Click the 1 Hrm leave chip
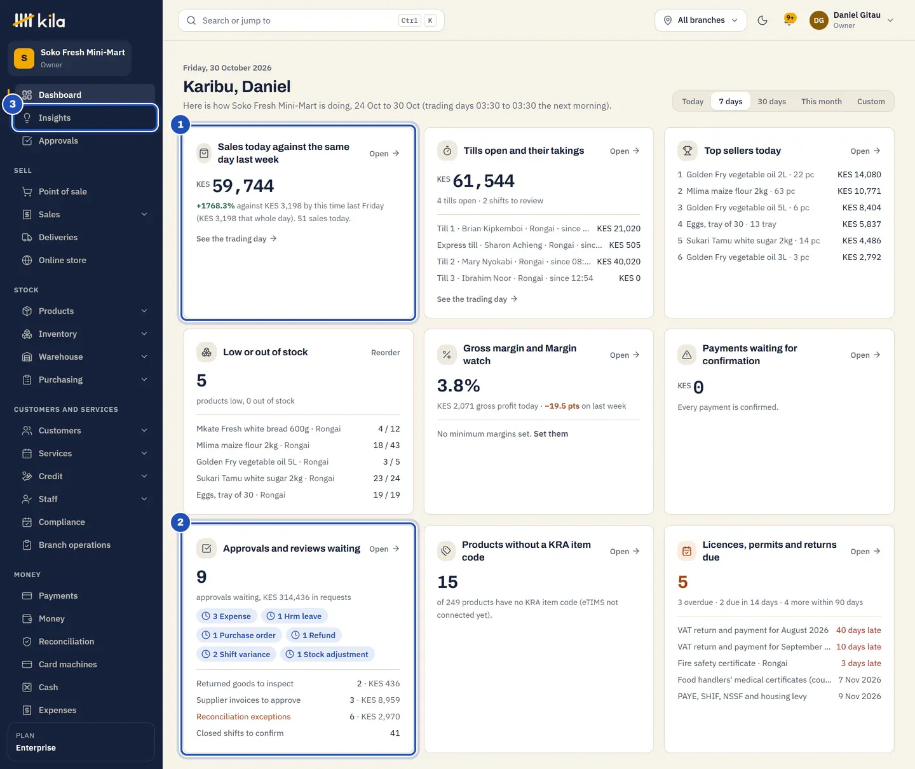The height and width of the screenshot is (769, 915). tap(294, 616)
